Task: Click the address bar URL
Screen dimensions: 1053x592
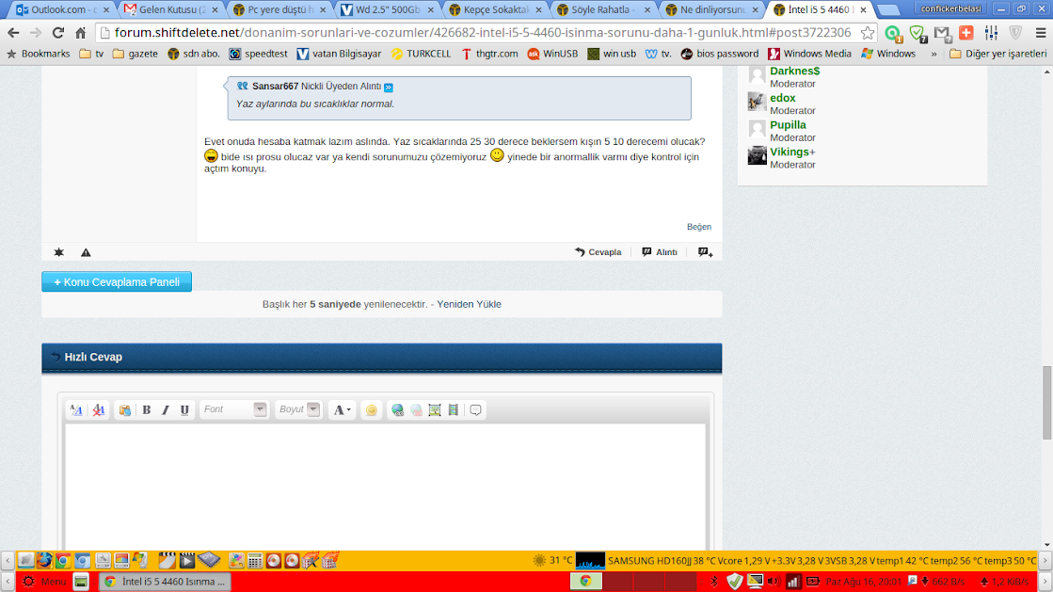Action: coord(482,33)
